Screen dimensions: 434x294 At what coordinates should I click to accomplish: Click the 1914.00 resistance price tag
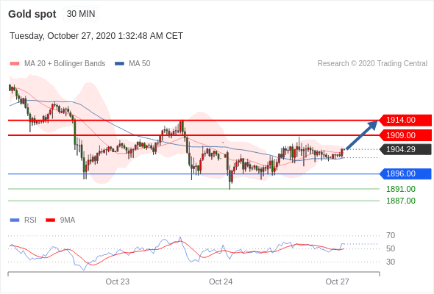[405, 121]
